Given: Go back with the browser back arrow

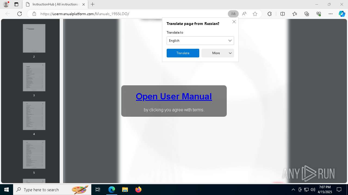Looking at the screenshot, I should pyautogui.click(x=8, y=14).
